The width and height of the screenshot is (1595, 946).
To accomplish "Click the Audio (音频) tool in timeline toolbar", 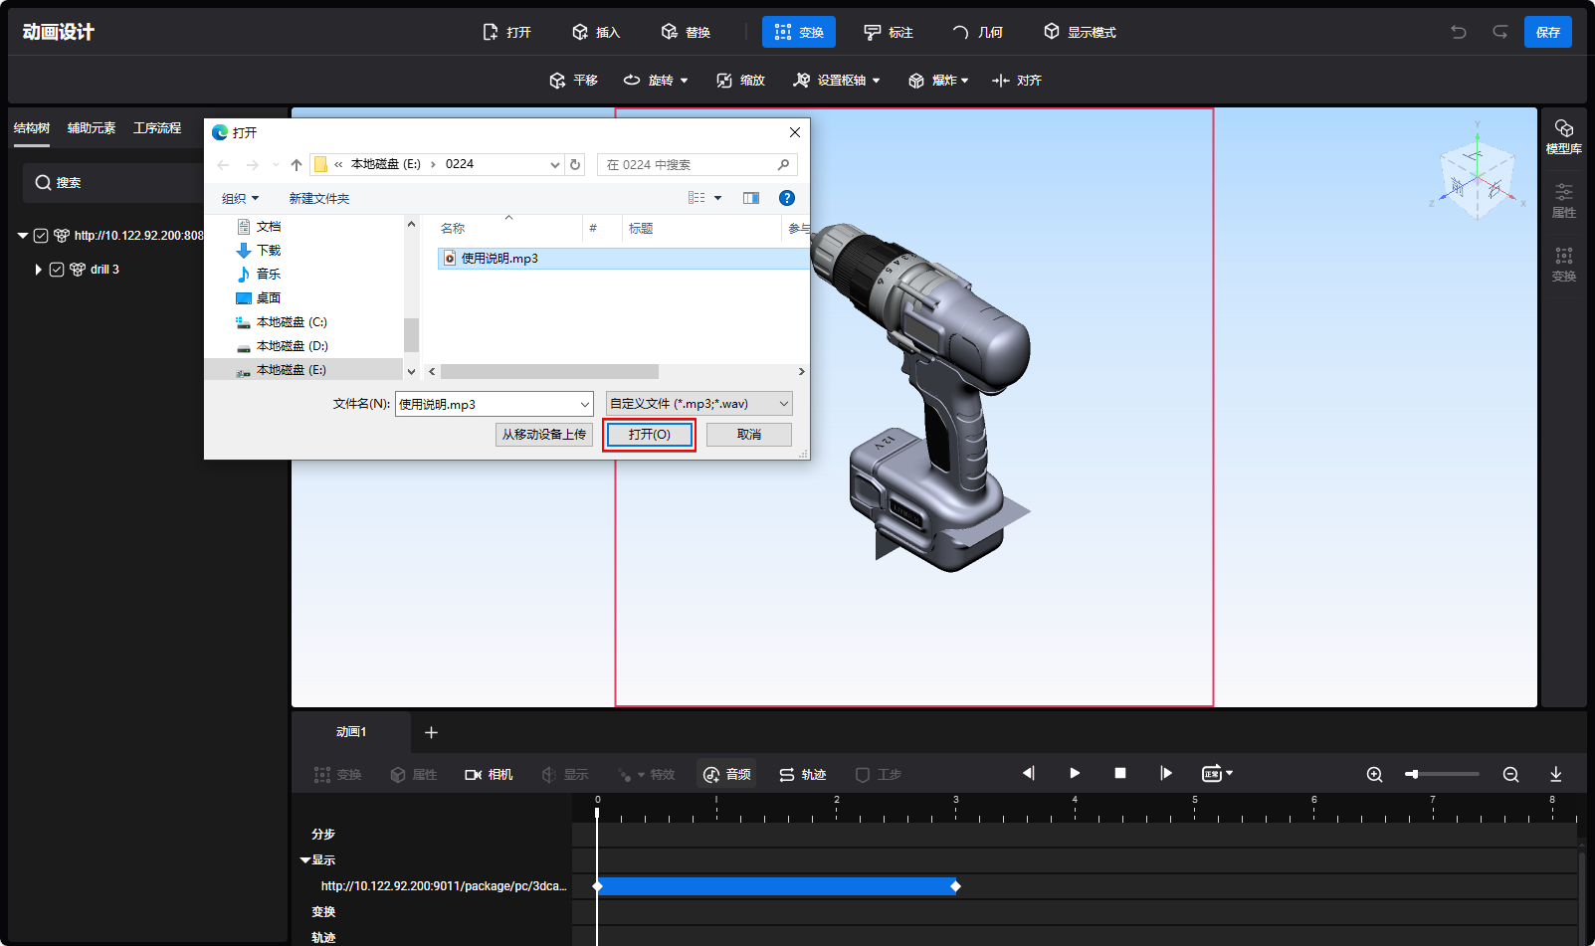I will pos(726,774).
